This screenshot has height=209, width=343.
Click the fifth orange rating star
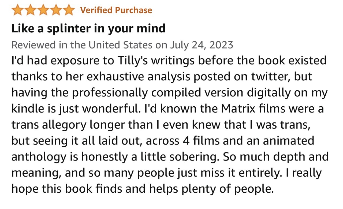[68, 10]
